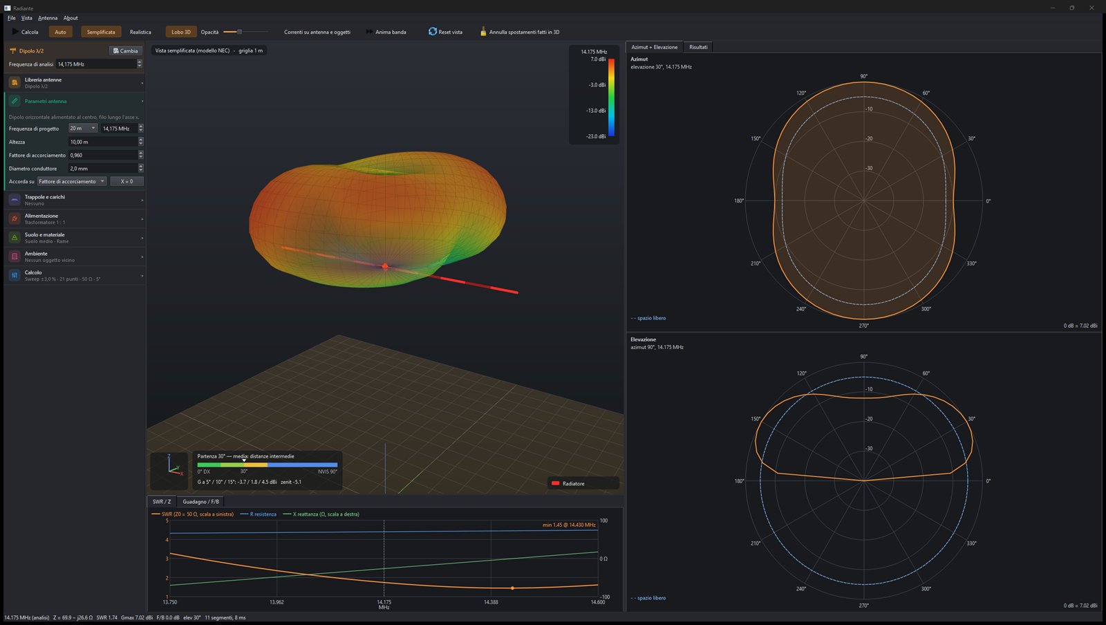The height and width of the screenshot is (625, 1106).
Task: Open the 20 m band dropdown
Action: (83, 128)
